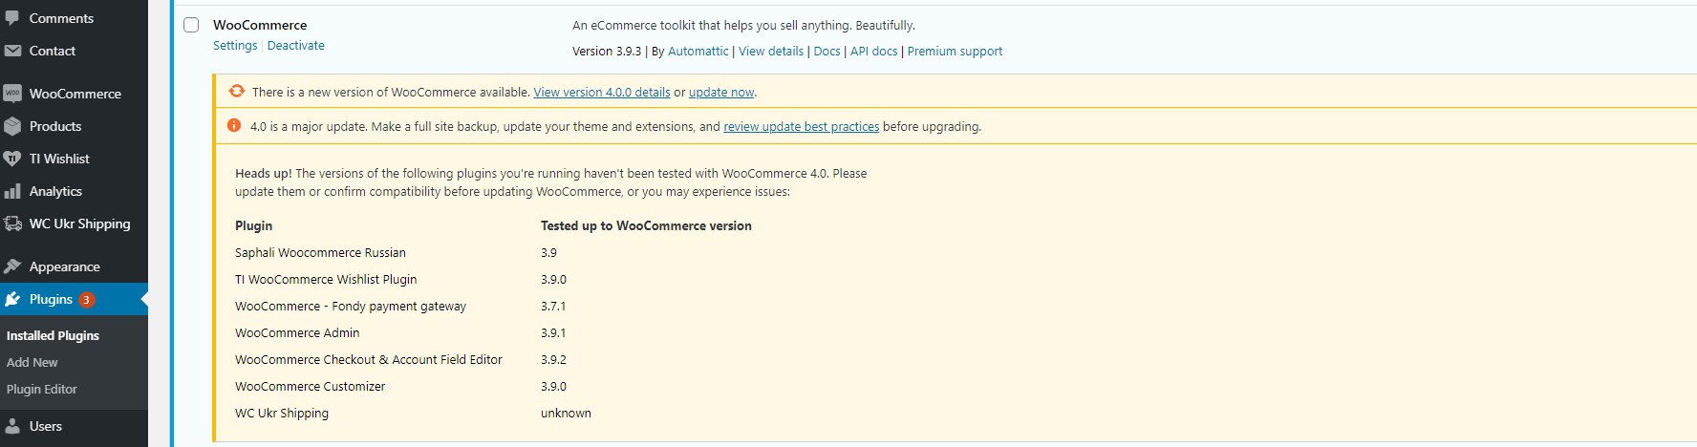Click the WC Ukr Shipping truck icon
Viewport: 1697px width, 447px height.
click(x=12, y=223)
